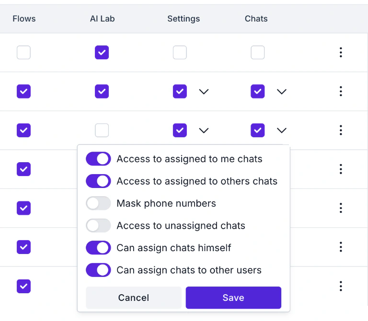Enable Access to unassigned chats
This screenshot has height=321, width=368.
[98, 225]
